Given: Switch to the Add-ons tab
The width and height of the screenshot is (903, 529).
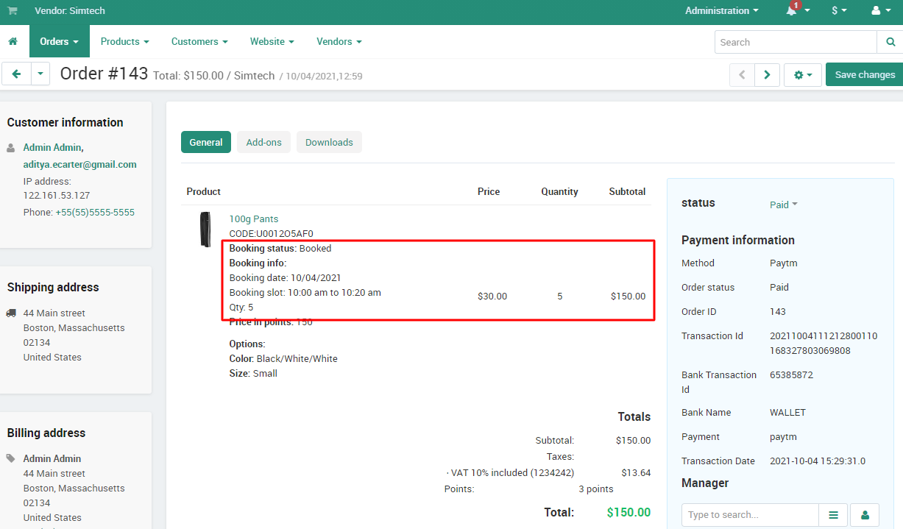Looking at the screenshot, I should [x=264, y=142].
